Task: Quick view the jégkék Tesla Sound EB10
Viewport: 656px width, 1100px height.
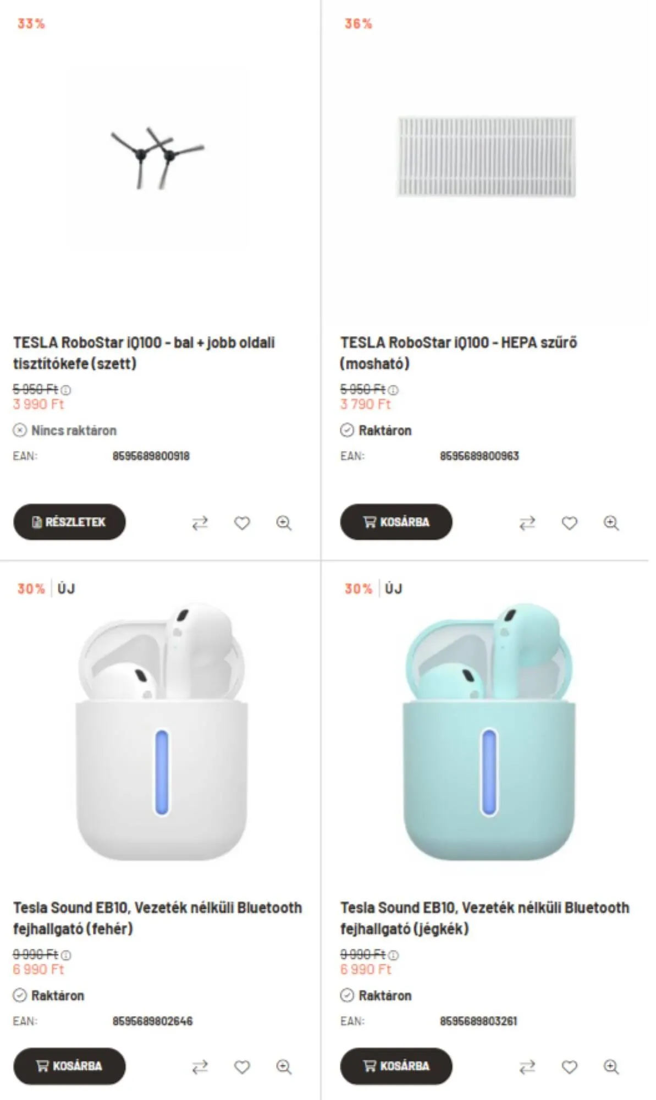Action: [611, 1067]
